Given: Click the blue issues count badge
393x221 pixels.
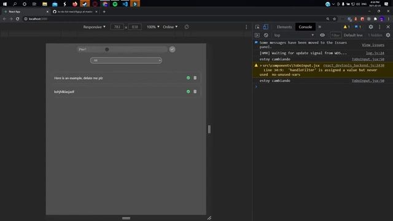Looking at the screenshot, I should coord(358,27).
